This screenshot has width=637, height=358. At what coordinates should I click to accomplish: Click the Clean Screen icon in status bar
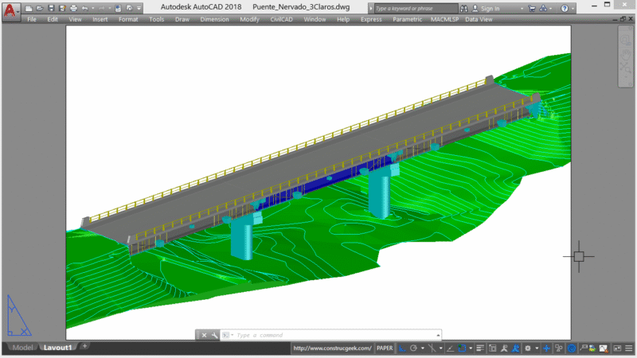coord(617,348)
